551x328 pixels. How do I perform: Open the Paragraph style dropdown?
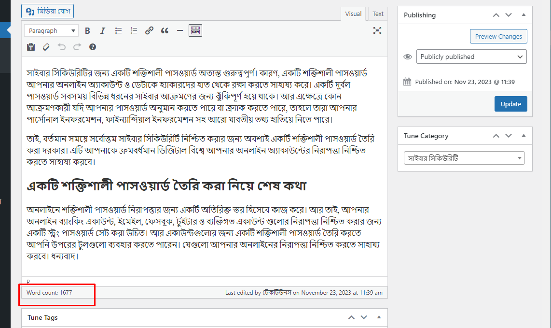(51, 30)
